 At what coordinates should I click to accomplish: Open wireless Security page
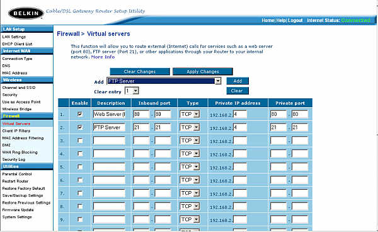click(10, 95)
